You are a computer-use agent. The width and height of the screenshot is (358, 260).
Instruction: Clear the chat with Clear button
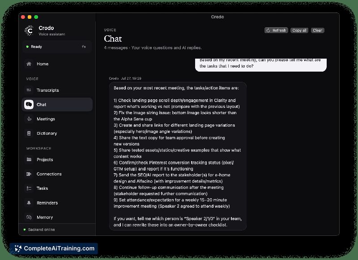pyautogui.click(x=317, y=30)
